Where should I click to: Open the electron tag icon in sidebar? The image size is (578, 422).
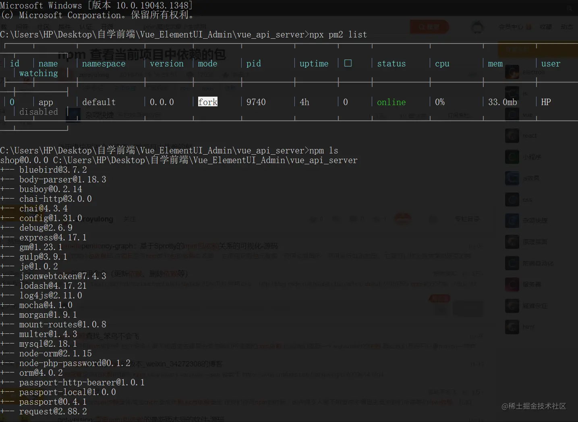coord(512,72)
